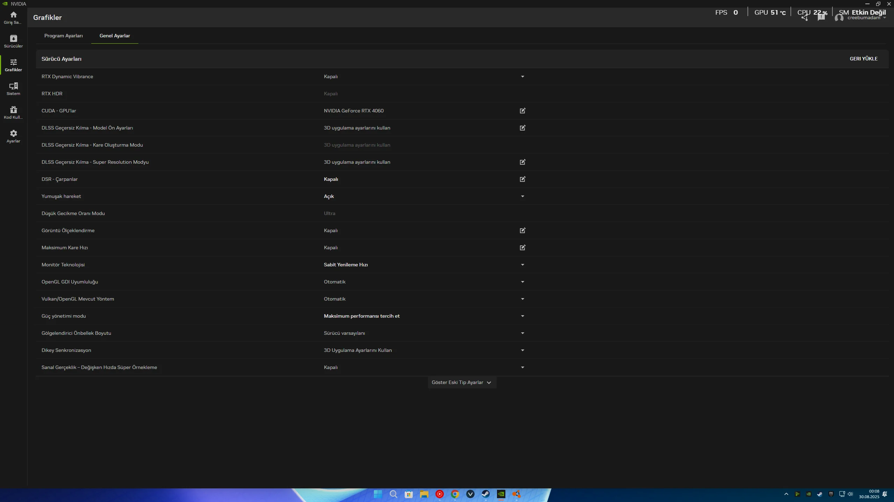Select the Genel Ayarlar tab
Screen dimensions: 894x502
click(115, 36)
